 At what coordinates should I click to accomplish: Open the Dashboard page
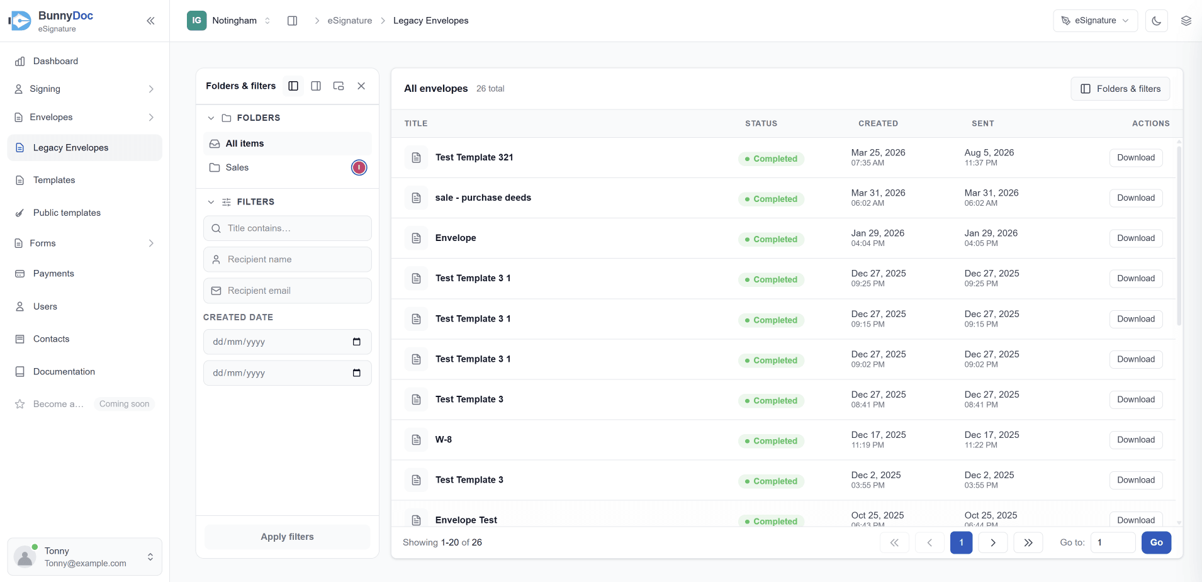tap(85, 61)
